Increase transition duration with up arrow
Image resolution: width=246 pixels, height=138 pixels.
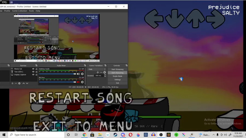105,75
